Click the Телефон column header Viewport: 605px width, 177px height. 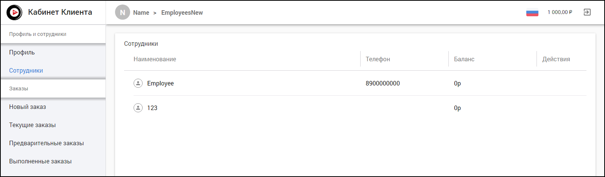tap(378, 59)
